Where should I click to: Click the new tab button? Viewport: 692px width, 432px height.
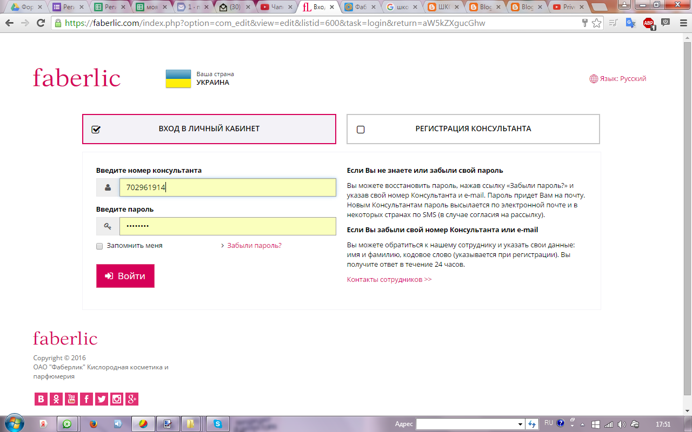pyautogui.click(x=600, y=7)
